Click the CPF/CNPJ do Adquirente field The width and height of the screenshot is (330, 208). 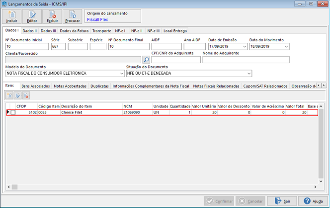pos(176,60)
